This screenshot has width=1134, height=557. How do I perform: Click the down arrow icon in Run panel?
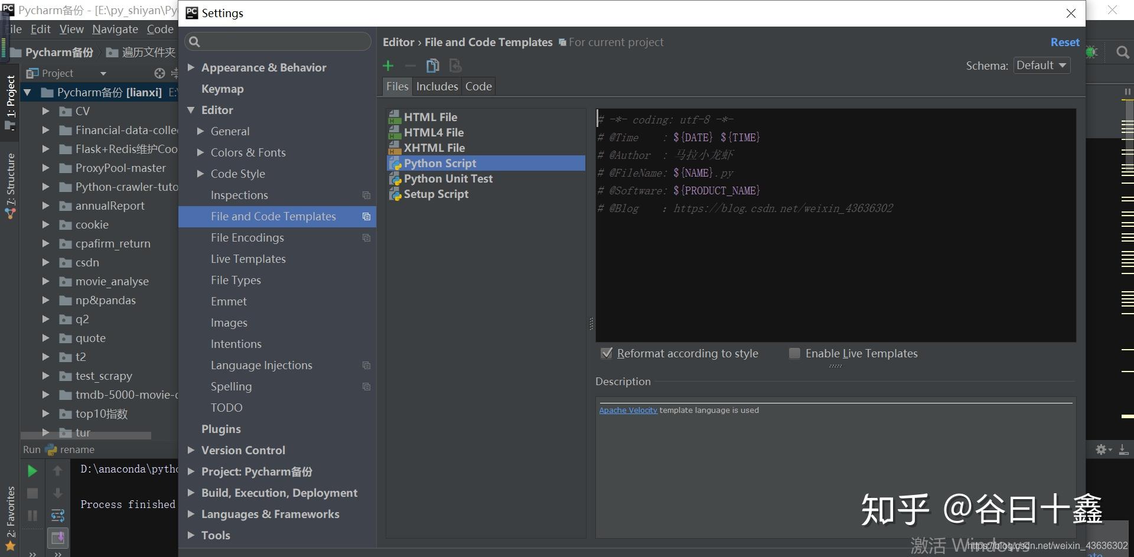[x=57, y=493]
